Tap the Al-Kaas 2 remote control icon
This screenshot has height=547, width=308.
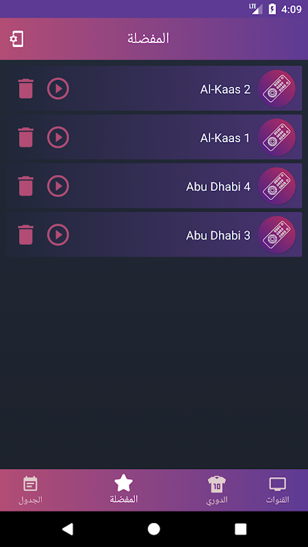(x=276, y=89)
